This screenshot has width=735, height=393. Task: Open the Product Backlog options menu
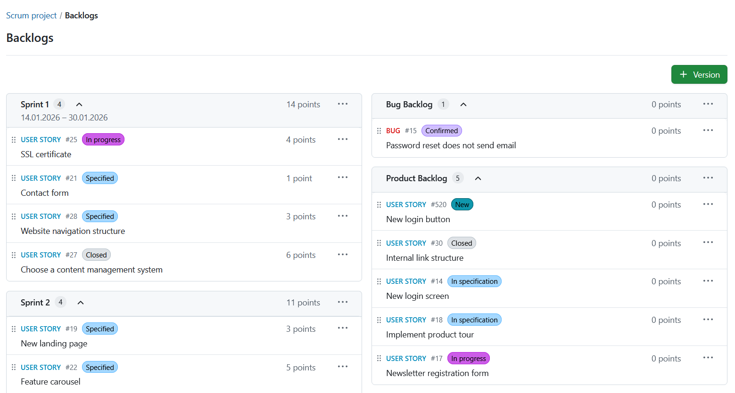[x=708, y=178]
